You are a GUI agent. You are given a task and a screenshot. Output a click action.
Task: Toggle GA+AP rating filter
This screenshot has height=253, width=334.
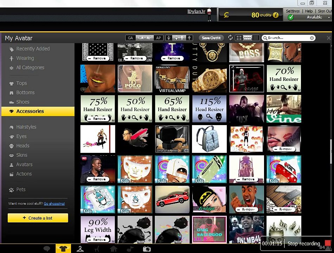(x=144, y=38)
